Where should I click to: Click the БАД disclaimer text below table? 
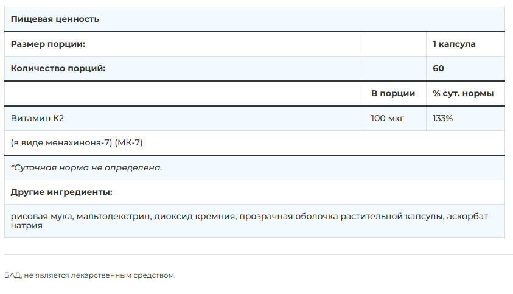coord(89,276)
